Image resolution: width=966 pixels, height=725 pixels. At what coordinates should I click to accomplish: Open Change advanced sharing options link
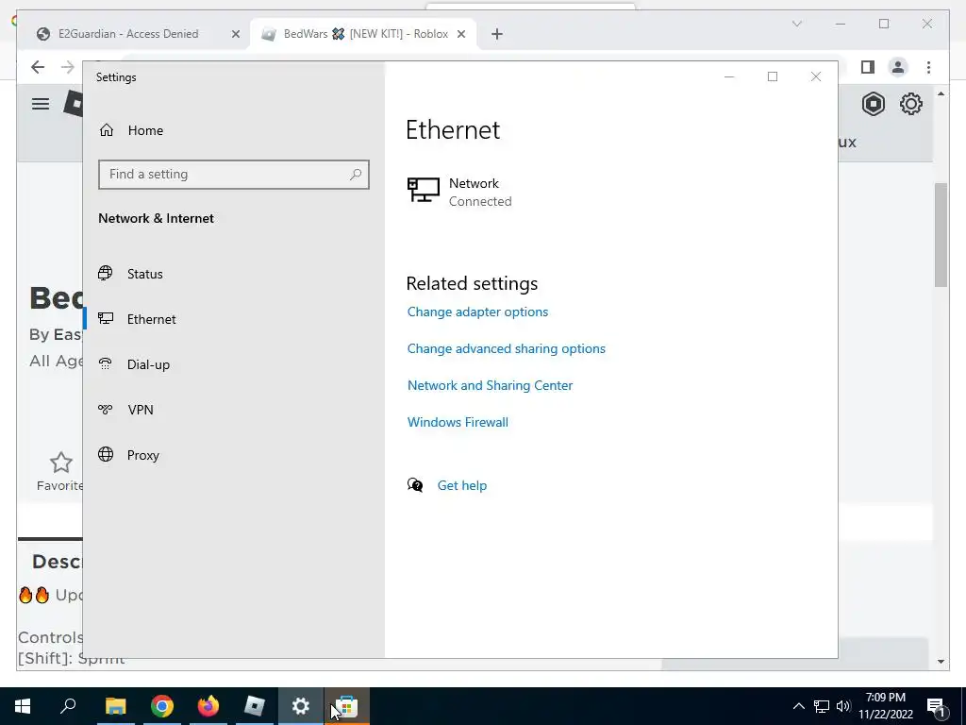(x=507, y=349)
